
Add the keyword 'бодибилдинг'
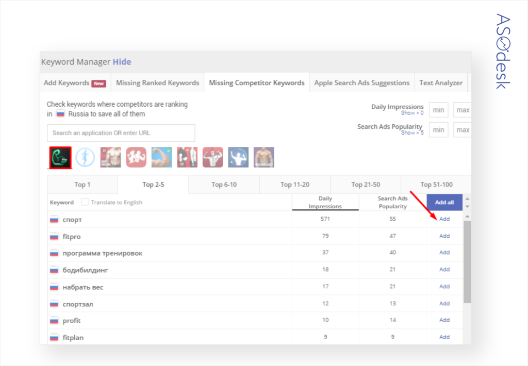444,270
